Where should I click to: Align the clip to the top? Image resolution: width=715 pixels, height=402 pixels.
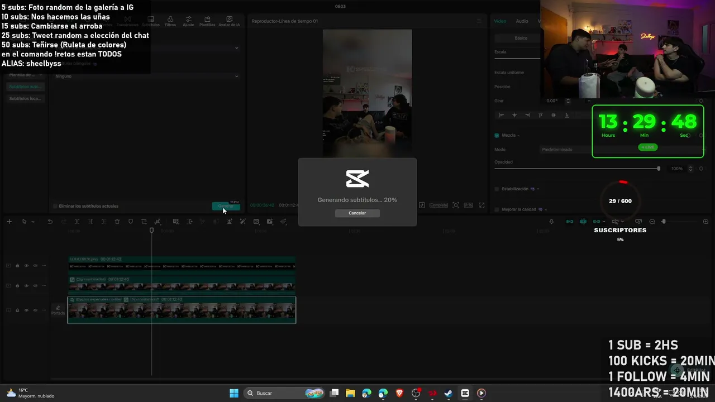(x=540, y=115)
